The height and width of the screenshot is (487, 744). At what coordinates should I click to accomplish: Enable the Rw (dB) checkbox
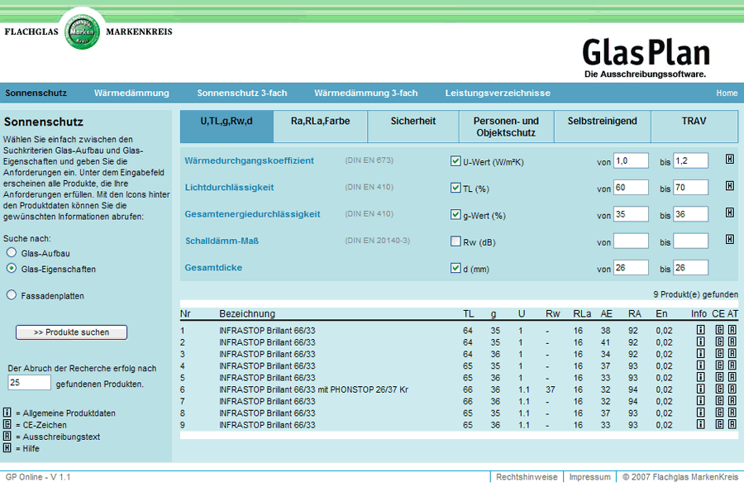(455, 241)
